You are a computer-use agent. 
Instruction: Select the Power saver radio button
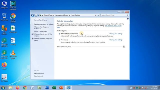[59, 40]
